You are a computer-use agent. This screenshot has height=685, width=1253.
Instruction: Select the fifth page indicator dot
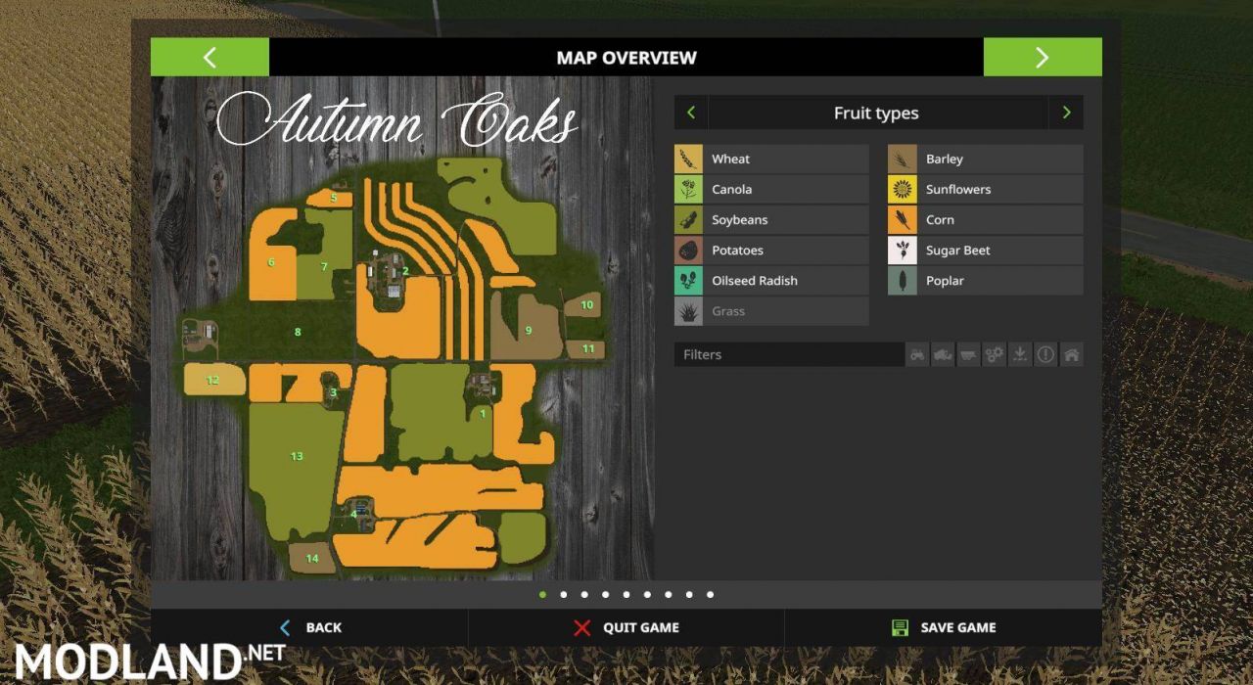point(626,594)
